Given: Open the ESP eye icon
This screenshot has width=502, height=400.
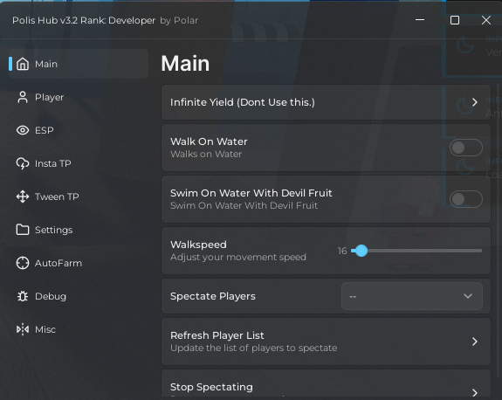Looking at the screenshot, I should point(23,130).
